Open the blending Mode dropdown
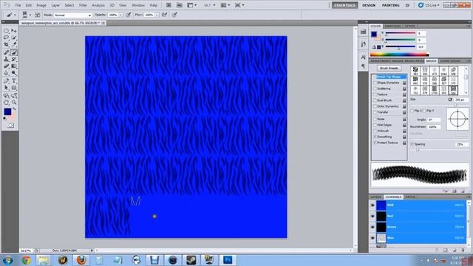 pyautogui.click(x=72, y=15)
